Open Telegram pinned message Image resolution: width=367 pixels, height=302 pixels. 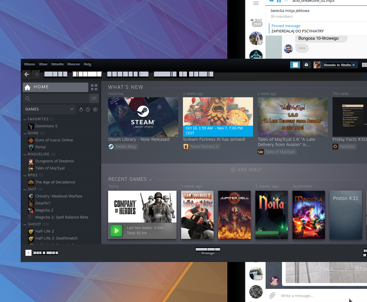pos(318,29)
